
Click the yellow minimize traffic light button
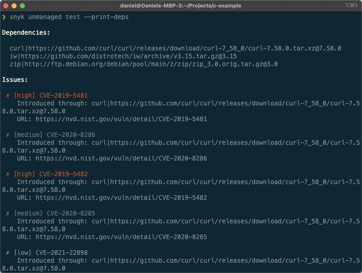(14, 6)
